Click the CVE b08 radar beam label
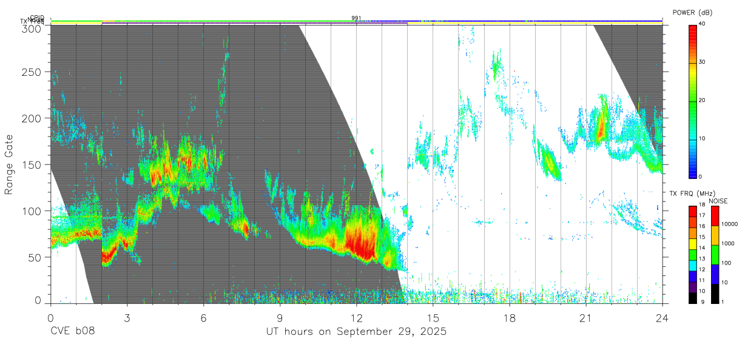 pyautogui.click(x=72, y=332)
